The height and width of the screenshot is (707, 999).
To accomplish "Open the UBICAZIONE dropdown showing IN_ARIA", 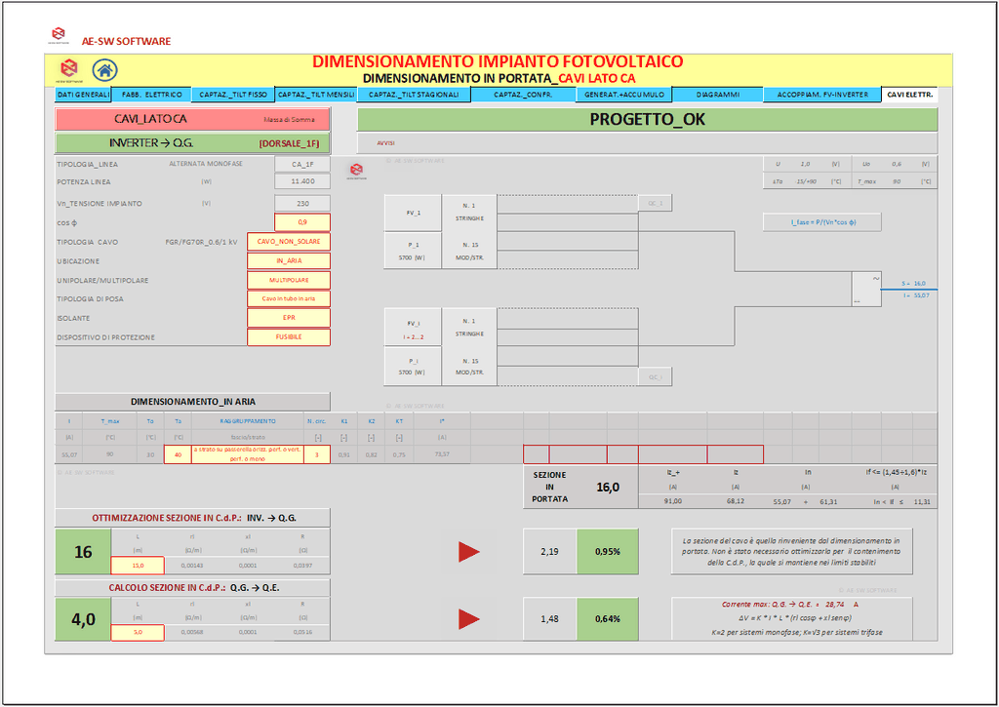I will (289, 261).
